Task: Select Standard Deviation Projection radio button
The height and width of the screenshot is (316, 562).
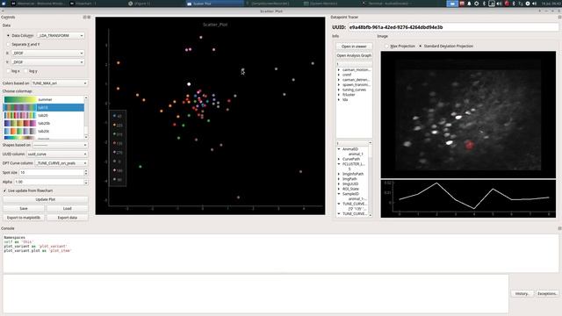Action: pyautogui.click(x=420, y=47)
